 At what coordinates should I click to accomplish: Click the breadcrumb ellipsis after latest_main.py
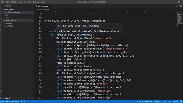pos(51,10)
